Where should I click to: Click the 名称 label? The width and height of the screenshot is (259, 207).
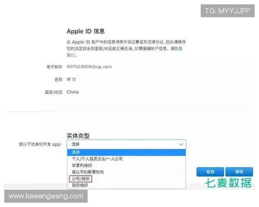tap(58, 79)
